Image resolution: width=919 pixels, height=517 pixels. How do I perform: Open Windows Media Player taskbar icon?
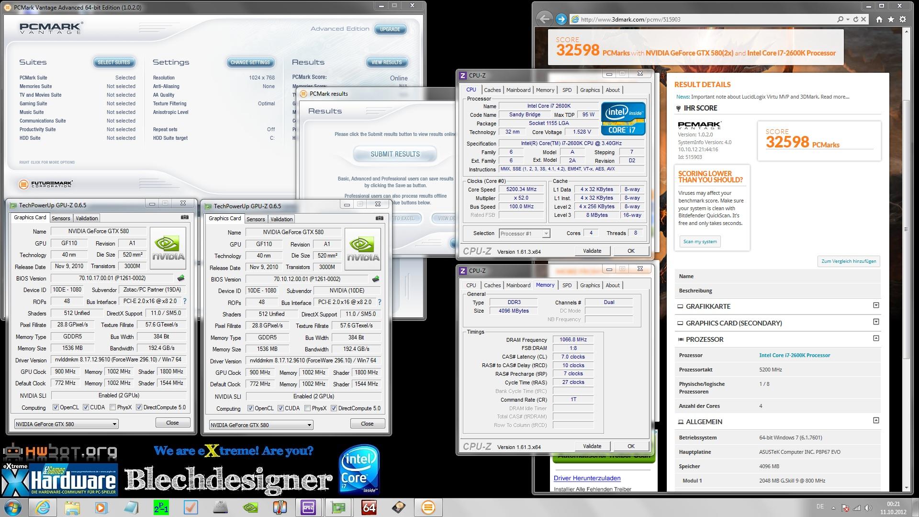click(x=101, y=507)
